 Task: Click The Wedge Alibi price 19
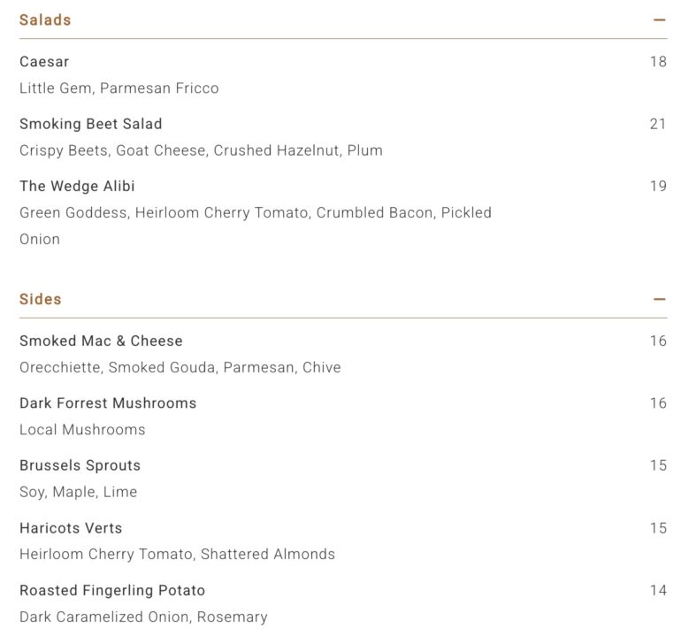coord(658,186)
